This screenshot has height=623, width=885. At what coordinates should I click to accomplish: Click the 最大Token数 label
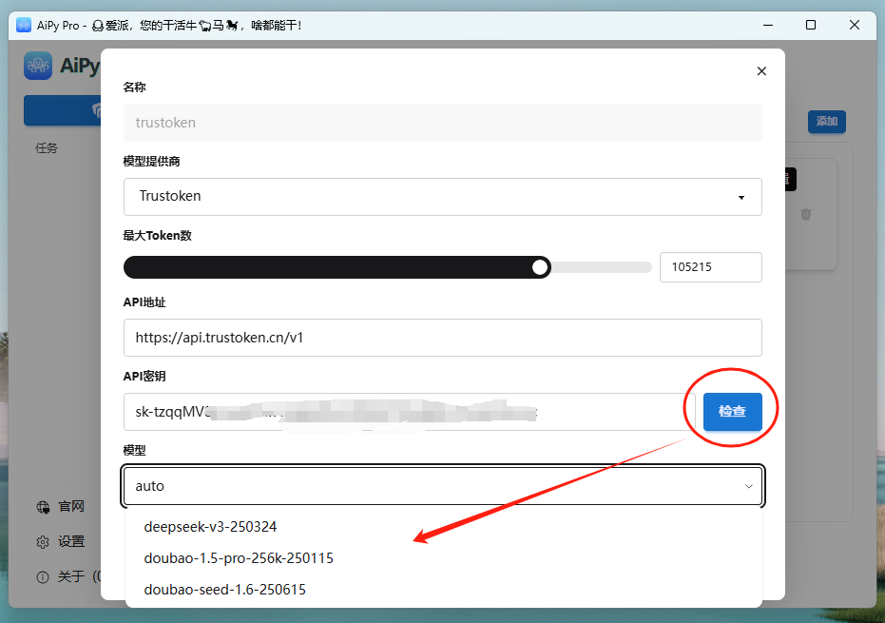coord(158,236)
